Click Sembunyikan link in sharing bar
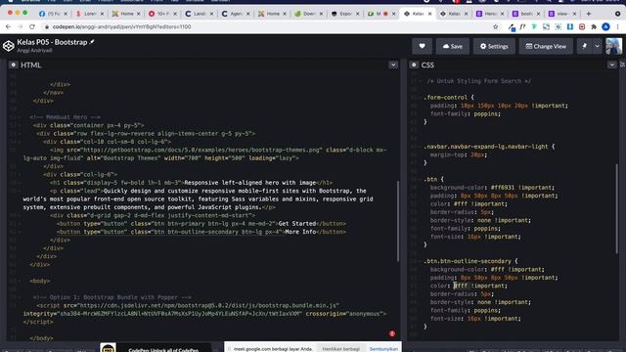 tap(383, 348)
